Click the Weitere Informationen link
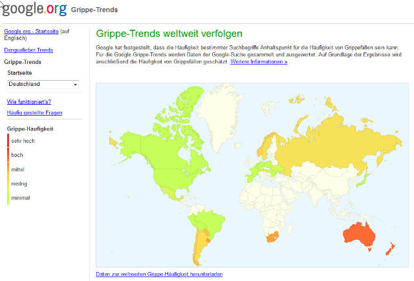This screenshot has width=414, height=281. click(259, 61)
